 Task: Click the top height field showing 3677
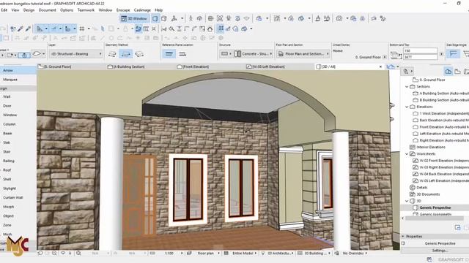point(420,57)
